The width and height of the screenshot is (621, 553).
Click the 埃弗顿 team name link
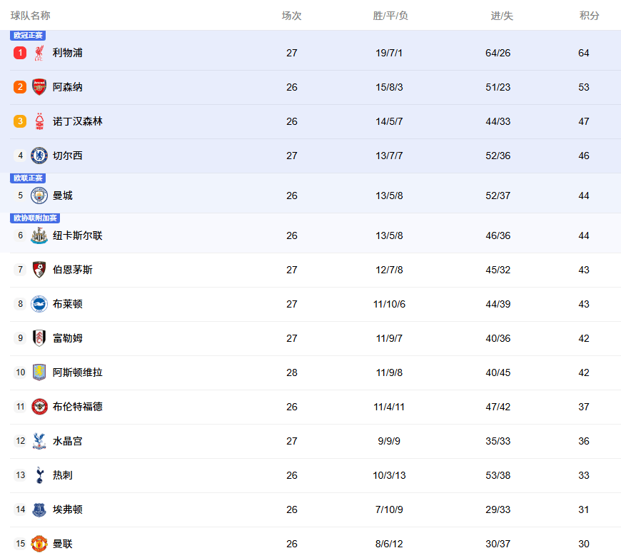tap(67, 509)
